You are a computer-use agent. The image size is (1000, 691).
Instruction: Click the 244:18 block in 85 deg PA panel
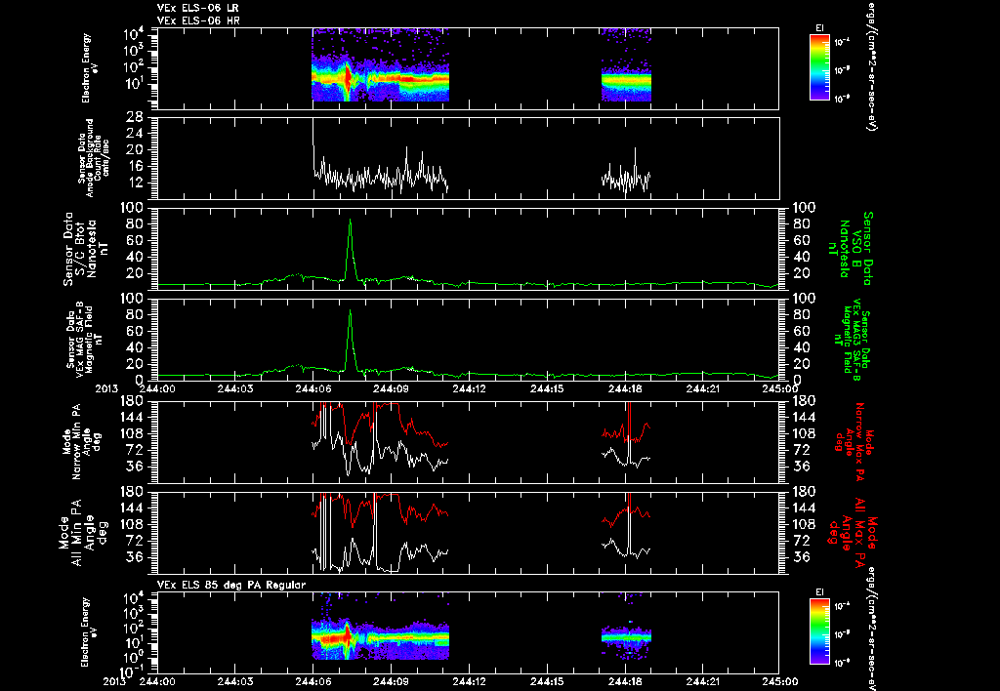[626, 636]
